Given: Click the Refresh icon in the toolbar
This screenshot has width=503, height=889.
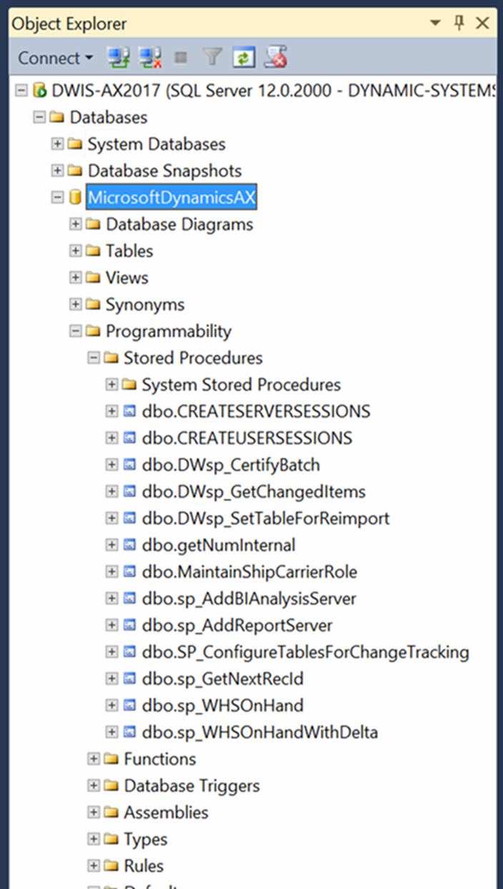Looking at the screenshot, I should 243,57.
